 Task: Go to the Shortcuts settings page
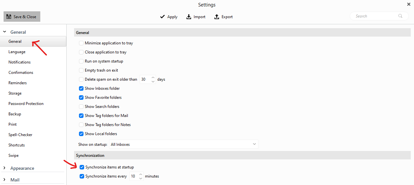17,145
